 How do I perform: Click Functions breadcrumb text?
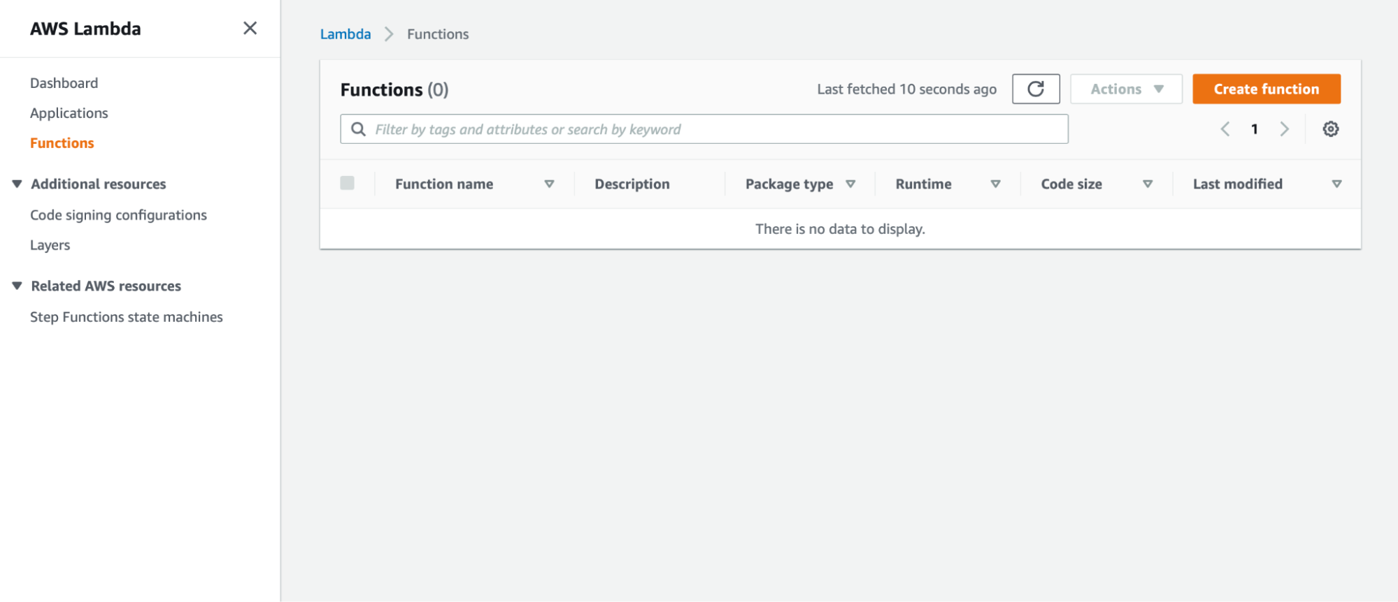tap(438, 34)
